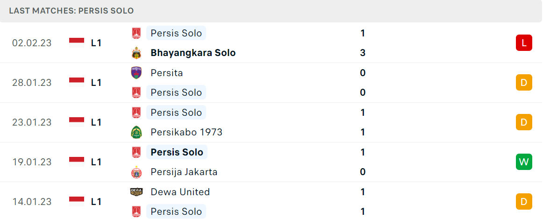Open Persikabo 1973 team link
This screenshot has height=219, width=543.
coord(186,132)
